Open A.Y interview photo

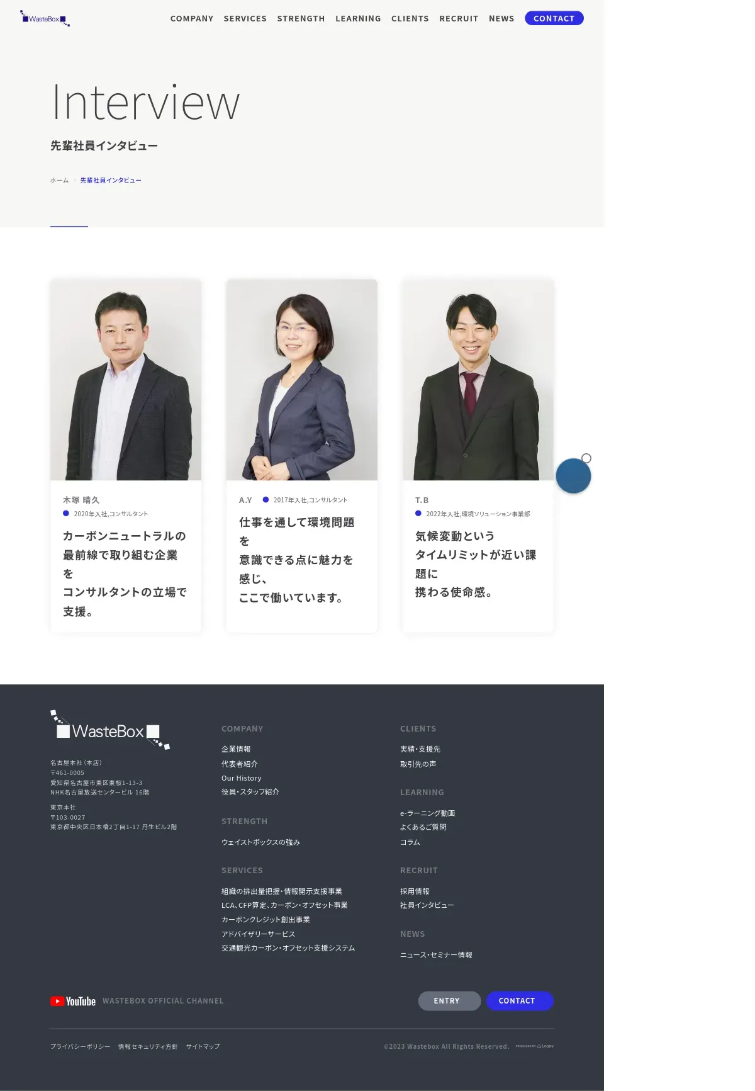[302, 380]
